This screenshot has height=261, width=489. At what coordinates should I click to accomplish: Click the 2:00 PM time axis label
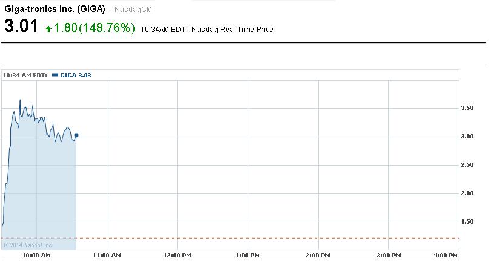point(318,256)
